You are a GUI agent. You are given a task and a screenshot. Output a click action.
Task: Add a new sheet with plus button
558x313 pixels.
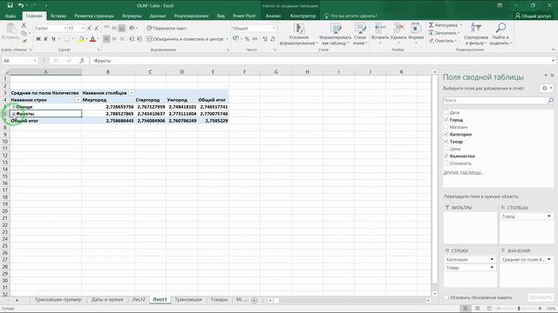pyautogui.click(x=254, y=300)
